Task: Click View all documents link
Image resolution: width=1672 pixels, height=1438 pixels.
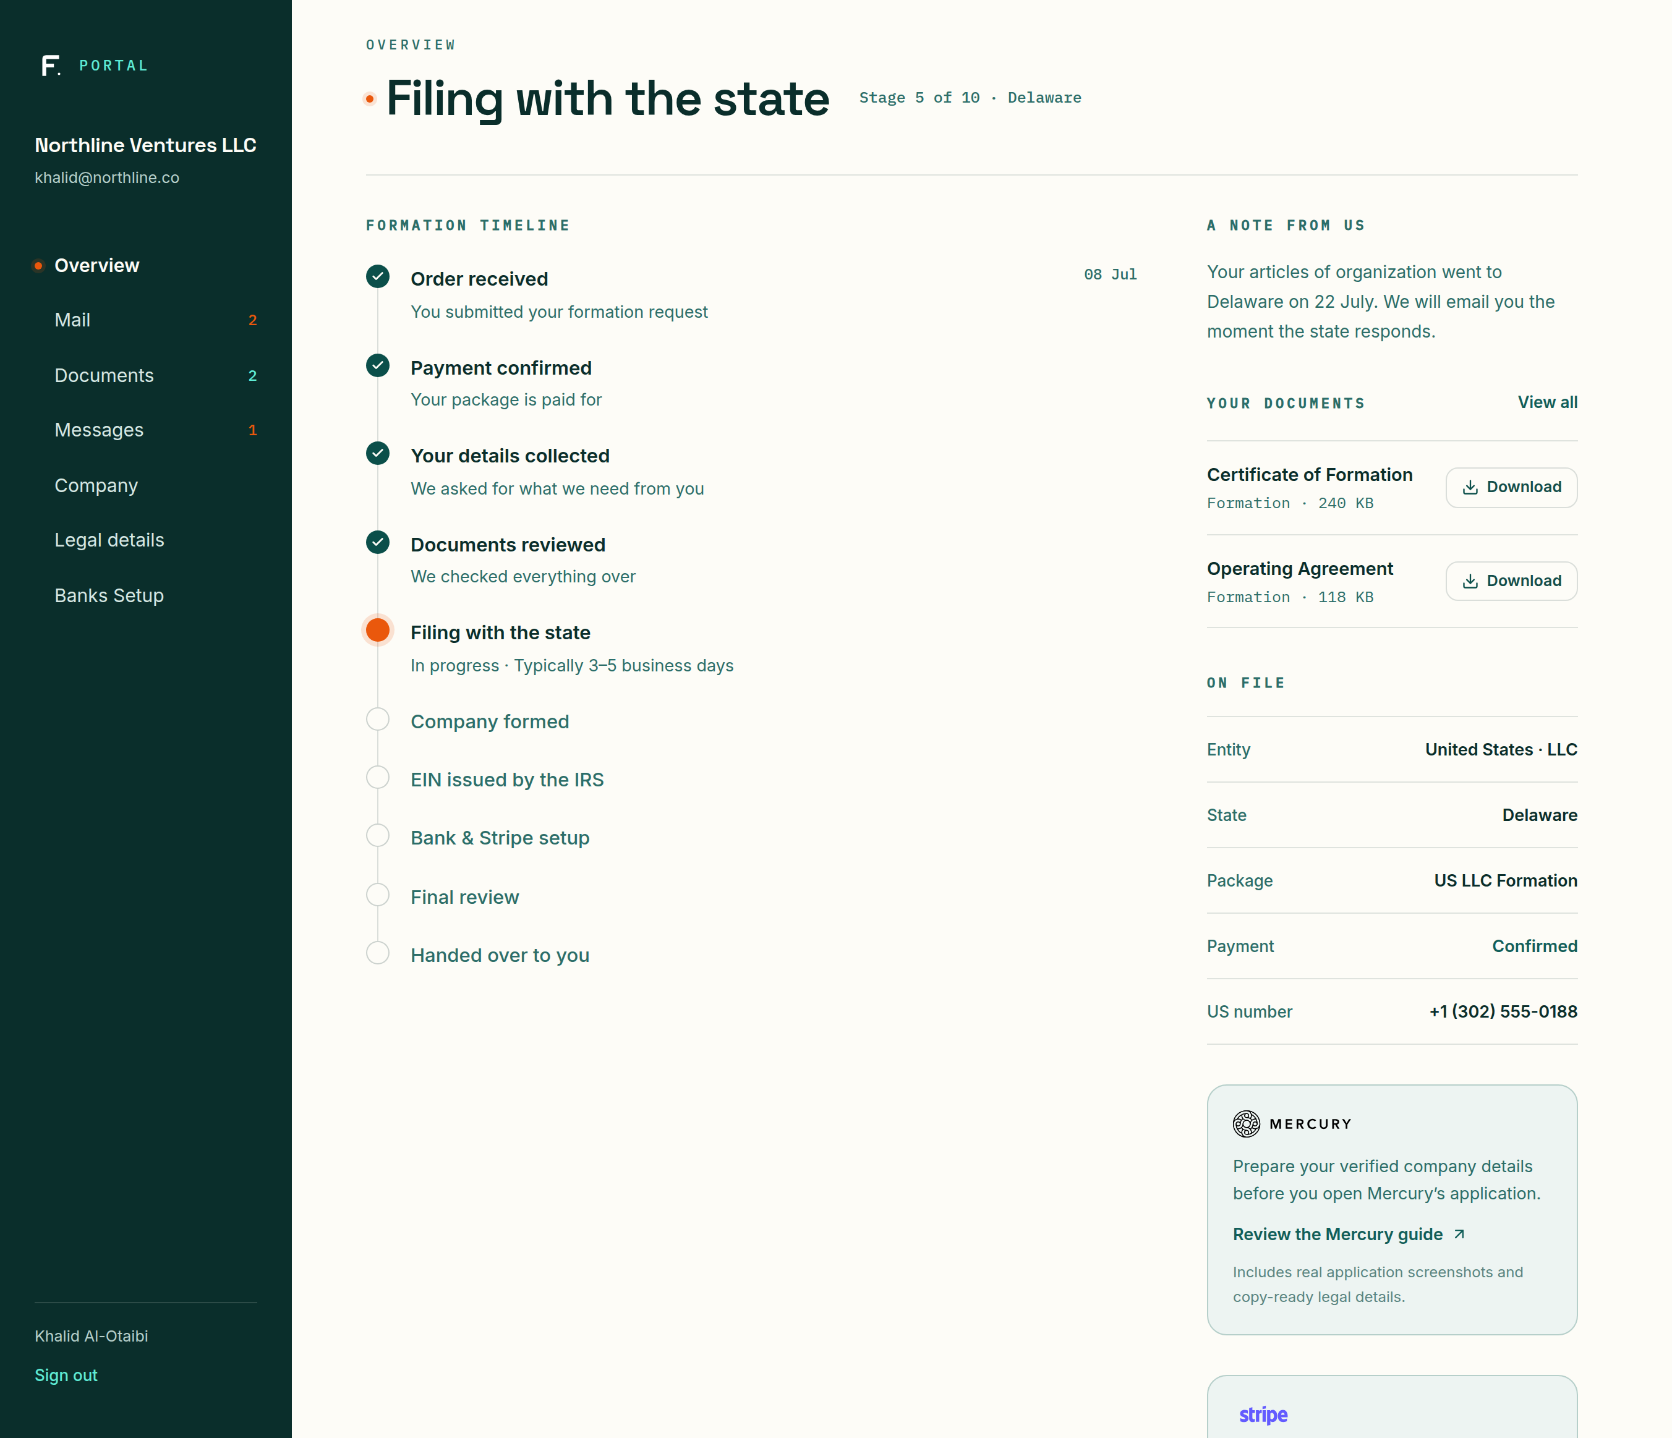Action: click(1547, 402)
